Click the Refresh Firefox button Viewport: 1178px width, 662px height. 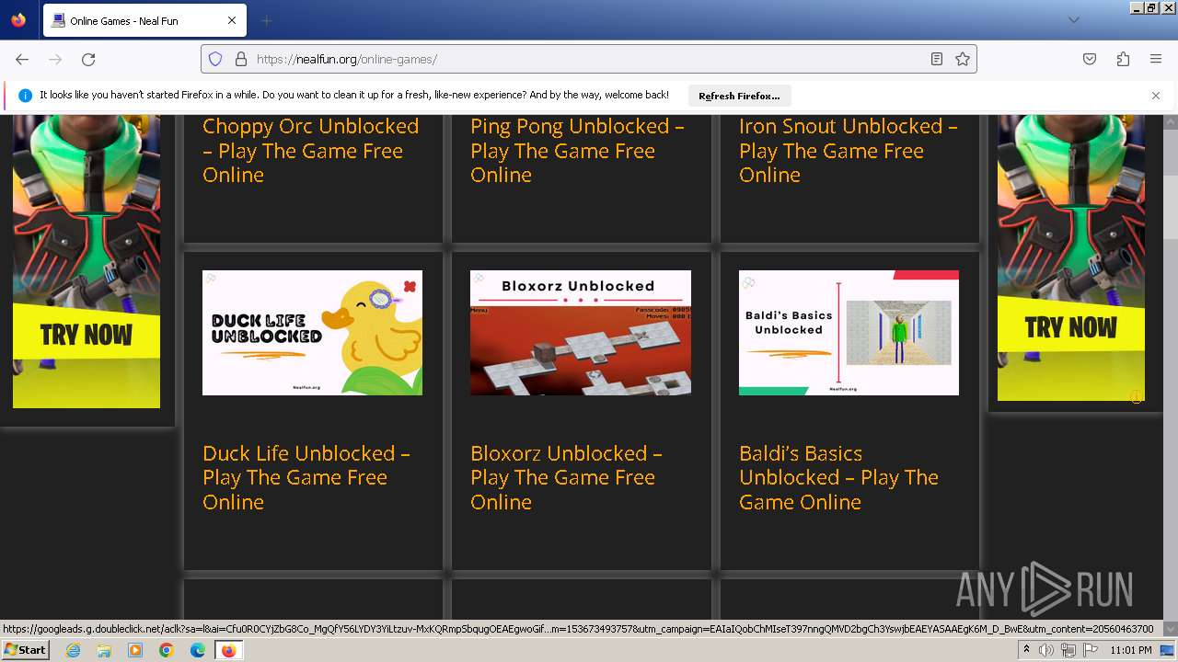[x=739, y=96]
